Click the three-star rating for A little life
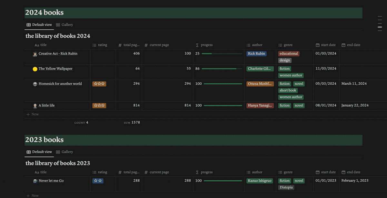Screen dimensions: 387x198 point(99,106)
